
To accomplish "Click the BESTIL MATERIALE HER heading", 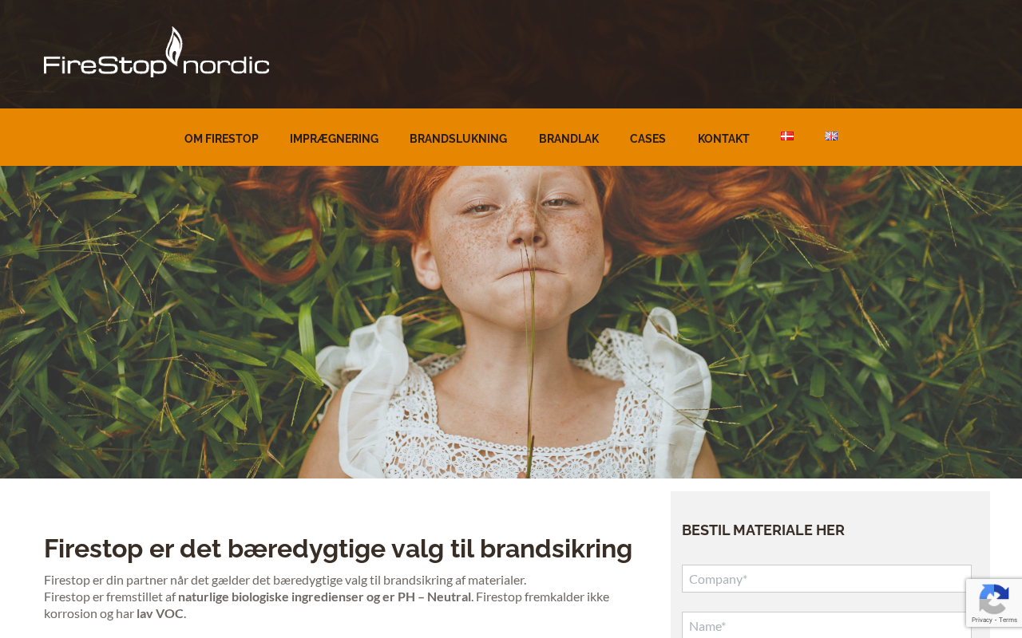I will click(x=763, y=530).
